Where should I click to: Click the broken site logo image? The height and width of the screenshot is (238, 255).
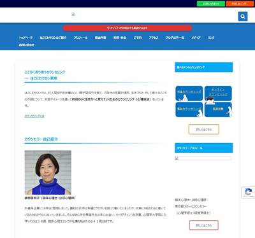click(73, 15)
